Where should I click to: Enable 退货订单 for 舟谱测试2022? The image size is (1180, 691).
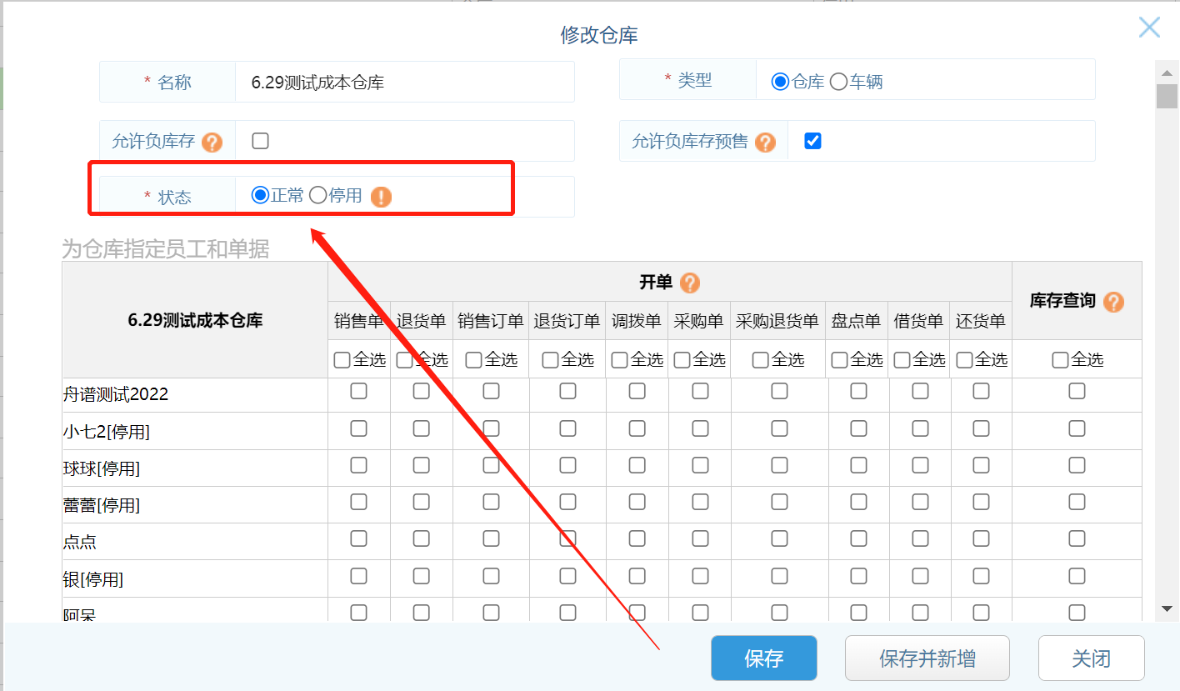(x=567, y=391)
